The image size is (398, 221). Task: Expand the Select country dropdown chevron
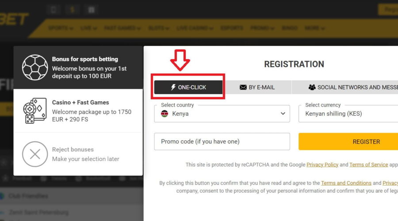click(283, 114)
